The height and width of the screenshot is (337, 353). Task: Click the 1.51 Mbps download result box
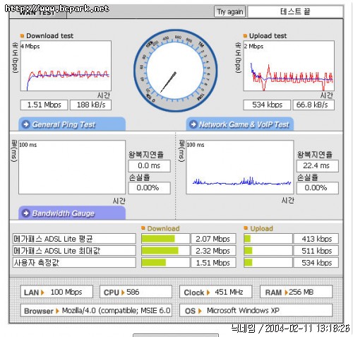[44, 105]
